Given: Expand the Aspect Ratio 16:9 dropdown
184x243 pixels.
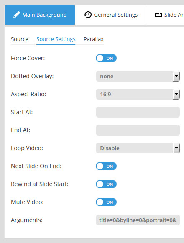Looking at the screenshot, I should coord(138,94).
